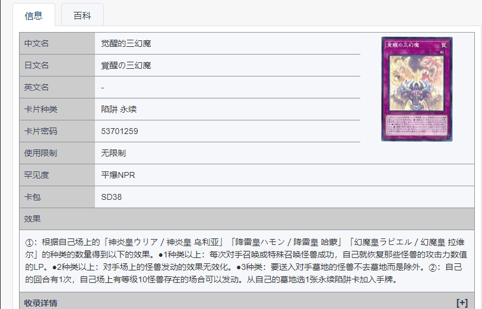Click the 中文名 row label
482x309 pixels.
37,44
